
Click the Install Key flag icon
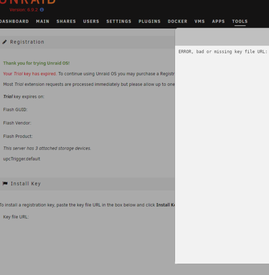click(x=5, y=183)
